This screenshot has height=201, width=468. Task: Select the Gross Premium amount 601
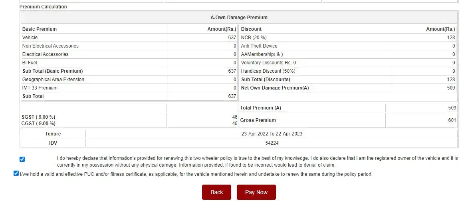pos(452,120)
